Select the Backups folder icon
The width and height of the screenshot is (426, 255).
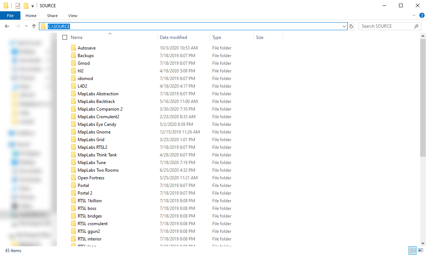click(73, 56)
